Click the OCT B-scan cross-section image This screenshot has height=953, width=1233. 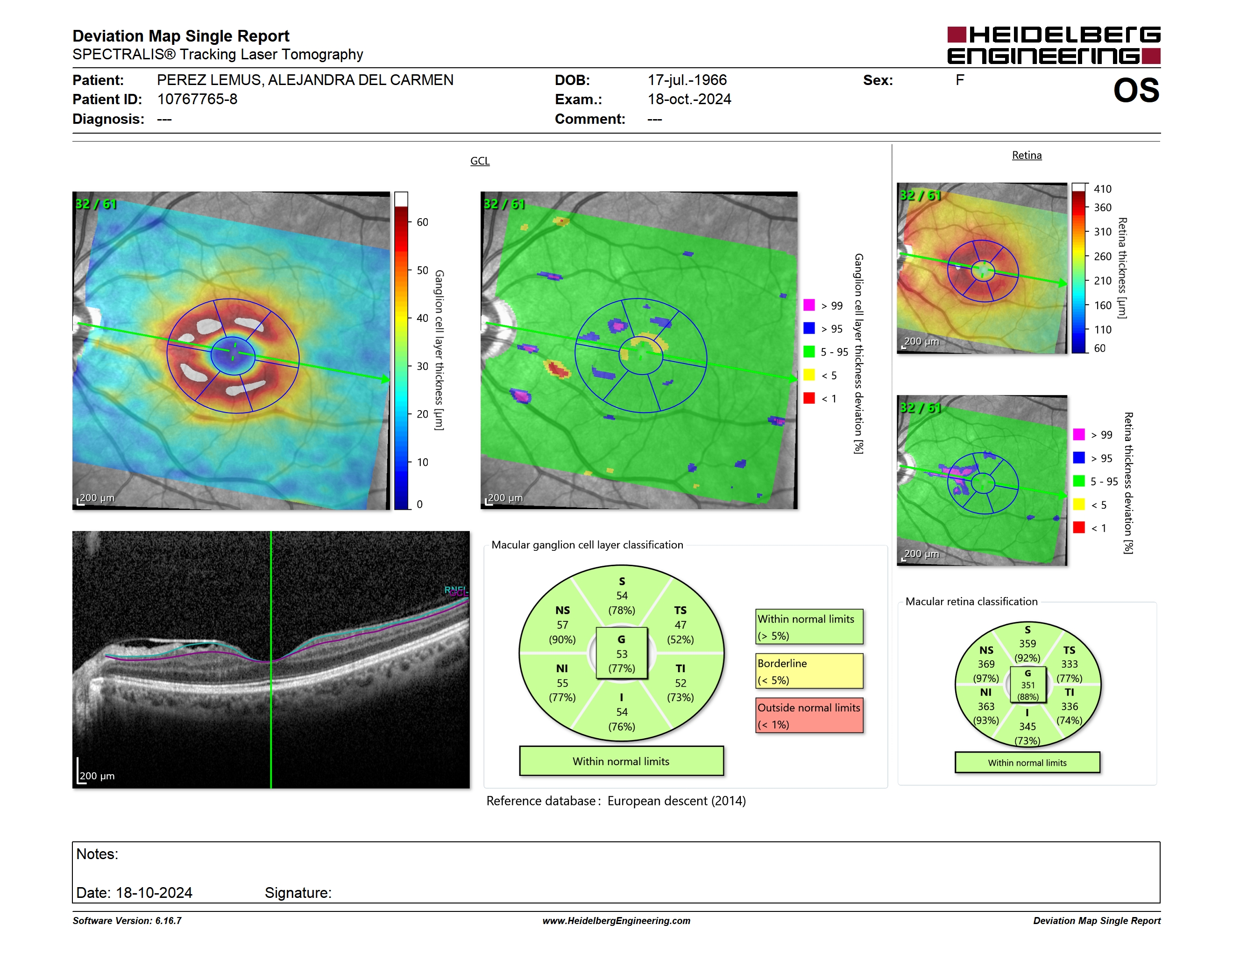tap(271, 660)
